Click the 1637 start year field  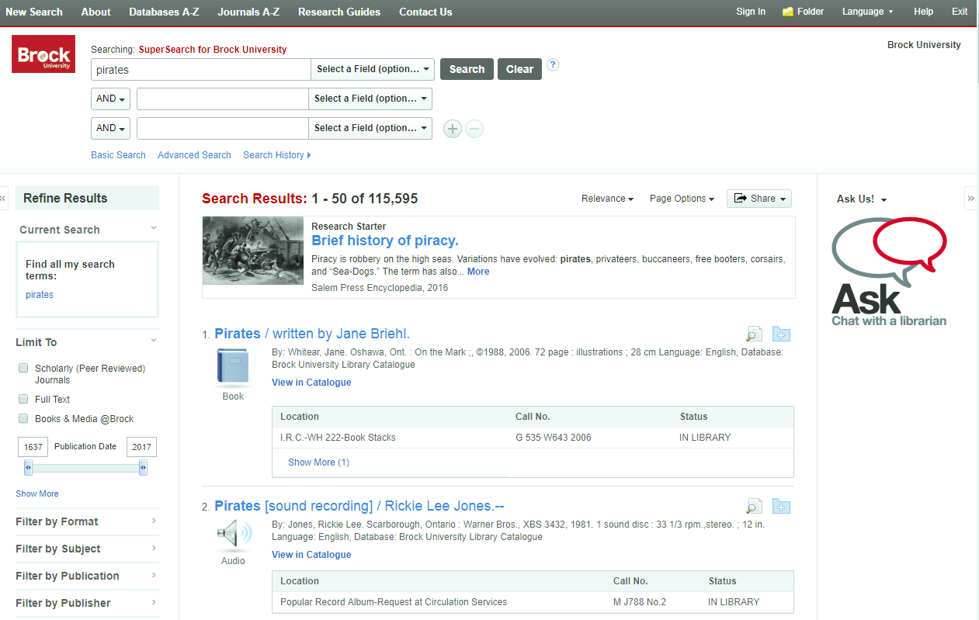[33, 447]
